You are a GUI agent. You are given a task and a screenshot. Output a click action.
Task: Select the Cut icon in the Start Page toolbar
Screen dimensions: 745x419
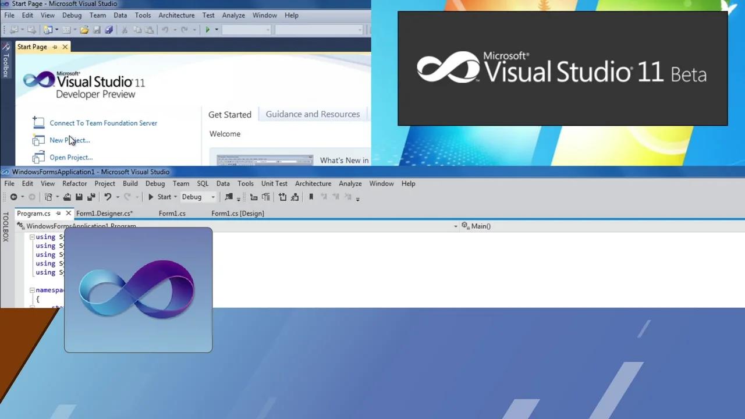(125, 30)
